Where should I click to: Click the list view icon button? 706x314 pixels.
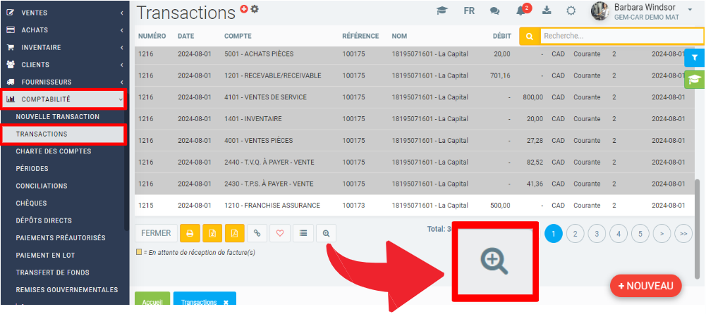click(x=303, y=233)
